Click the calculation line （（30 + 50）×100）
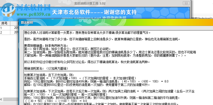This screenshot has width=213, height=105. pos(56,101)
